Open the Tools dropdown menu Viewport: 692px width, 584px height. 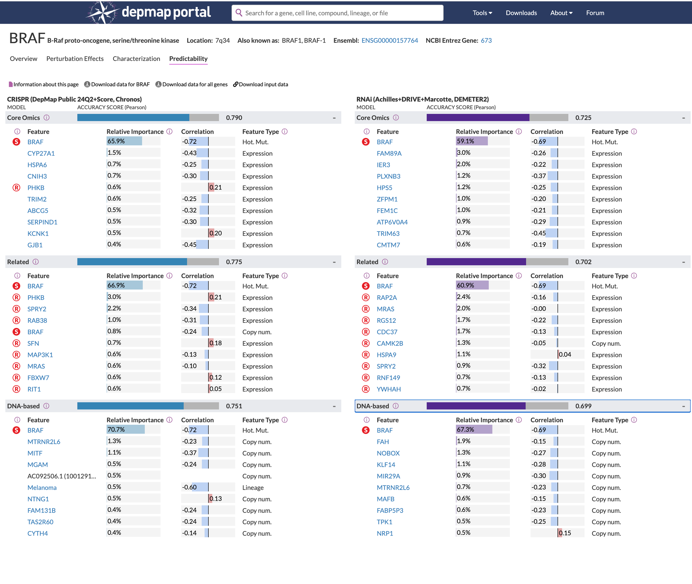pos(482,13)
